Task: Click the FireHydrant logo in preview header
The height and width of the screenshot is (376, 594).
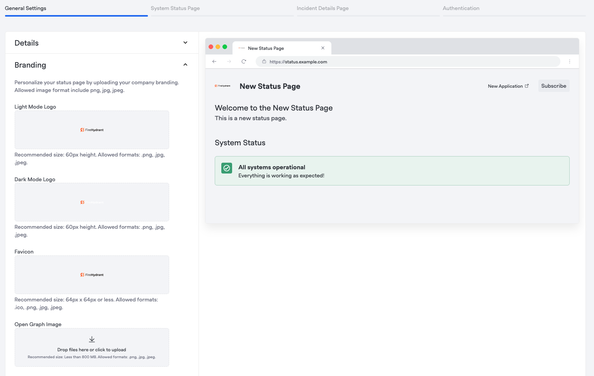Action: coord(222,86)
